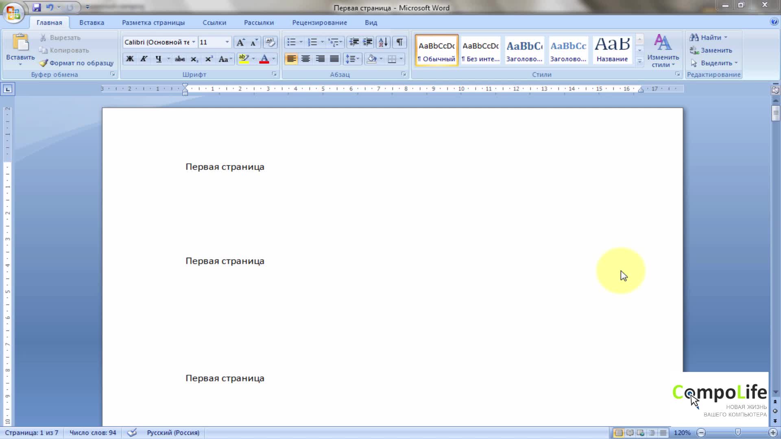This screenshot has width=781, height=439.
Task: Sort text using the A-Z sort icon
Action: click(383, 42)
